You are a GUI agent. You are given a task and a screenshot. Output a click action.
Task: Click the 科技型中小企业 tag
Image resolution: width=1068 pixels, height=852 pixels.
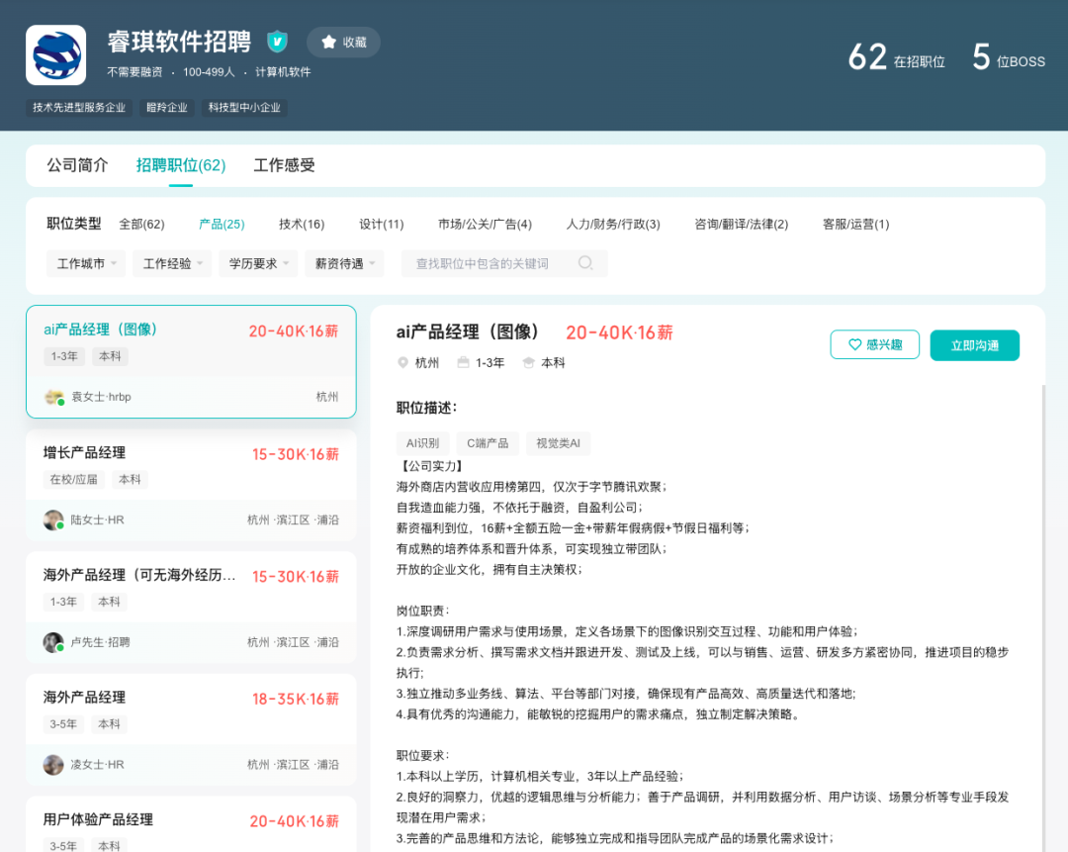(244, 108)
